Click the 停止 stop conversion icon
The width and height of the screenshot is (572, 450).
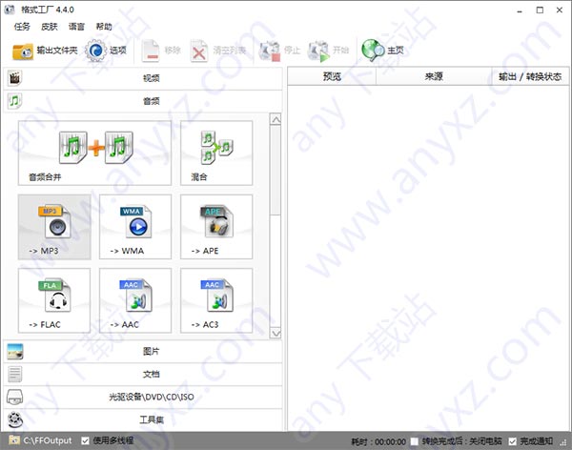pos(270,51)
